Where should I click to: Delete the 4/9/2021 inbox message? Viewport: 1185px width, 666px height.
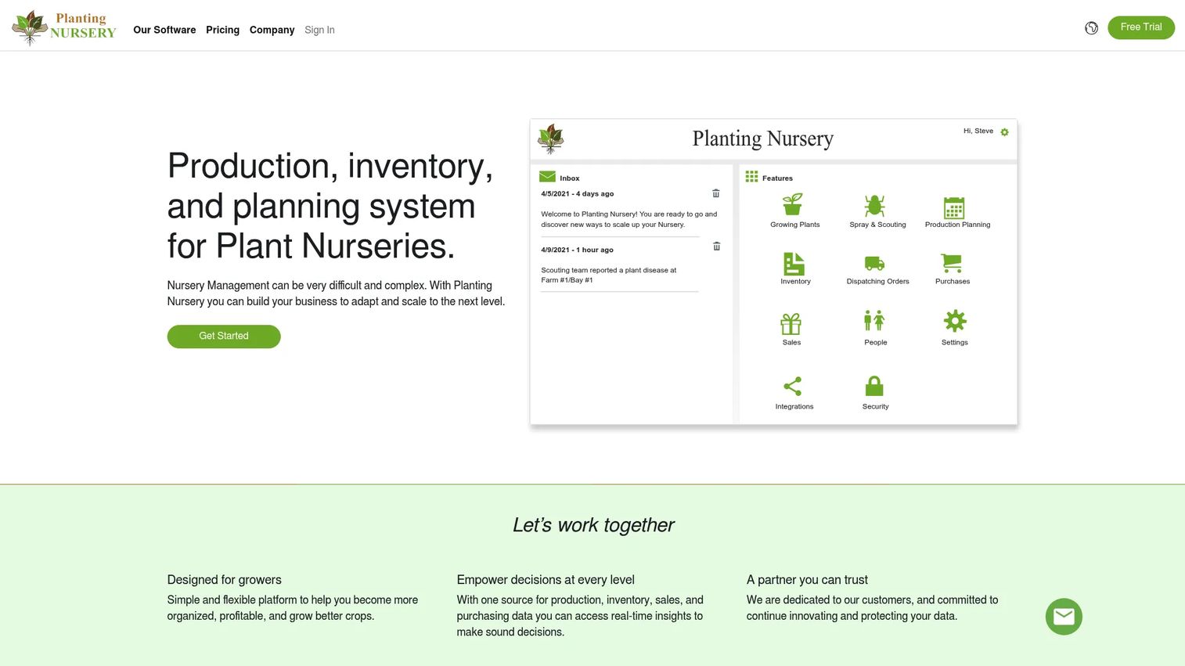pyautogui.click(x=716, y=247)
